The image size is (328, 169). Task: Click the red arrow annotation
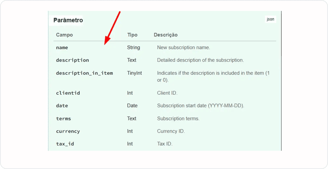coord(112,28)
